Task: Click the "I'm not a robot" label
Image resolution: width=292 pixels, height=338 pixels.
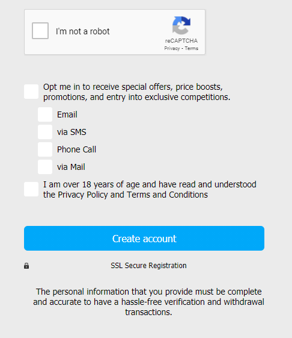Action: point(82,31)
